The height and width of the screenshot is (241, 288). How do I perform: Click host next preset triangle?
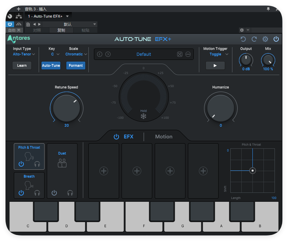point(39,24)
